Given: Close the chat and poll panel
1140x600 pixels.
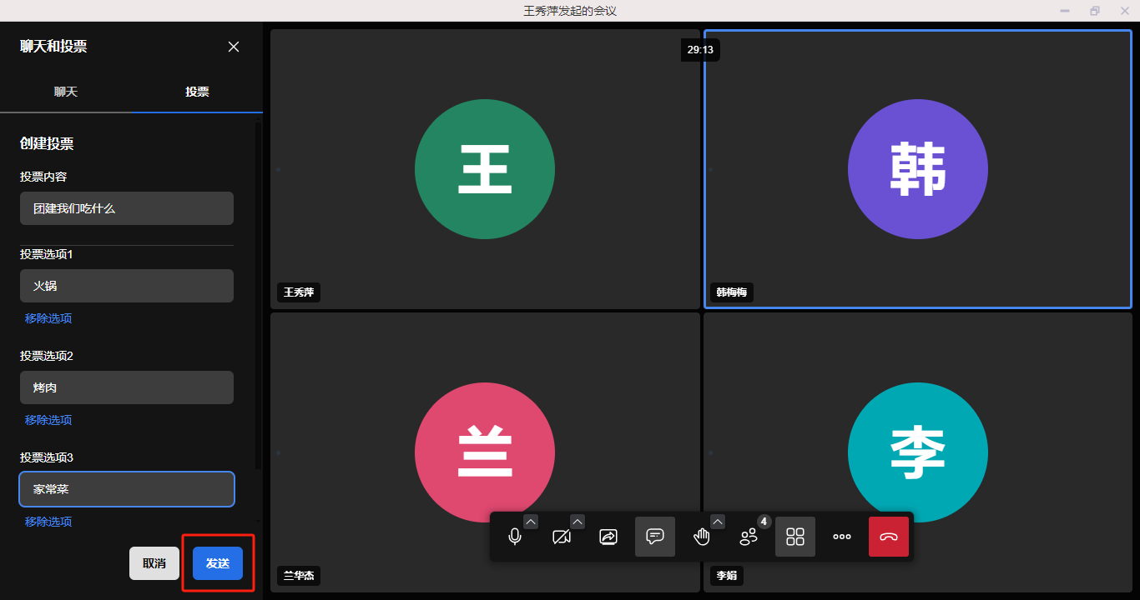Looking at the screenshot, I should (234, 47).
